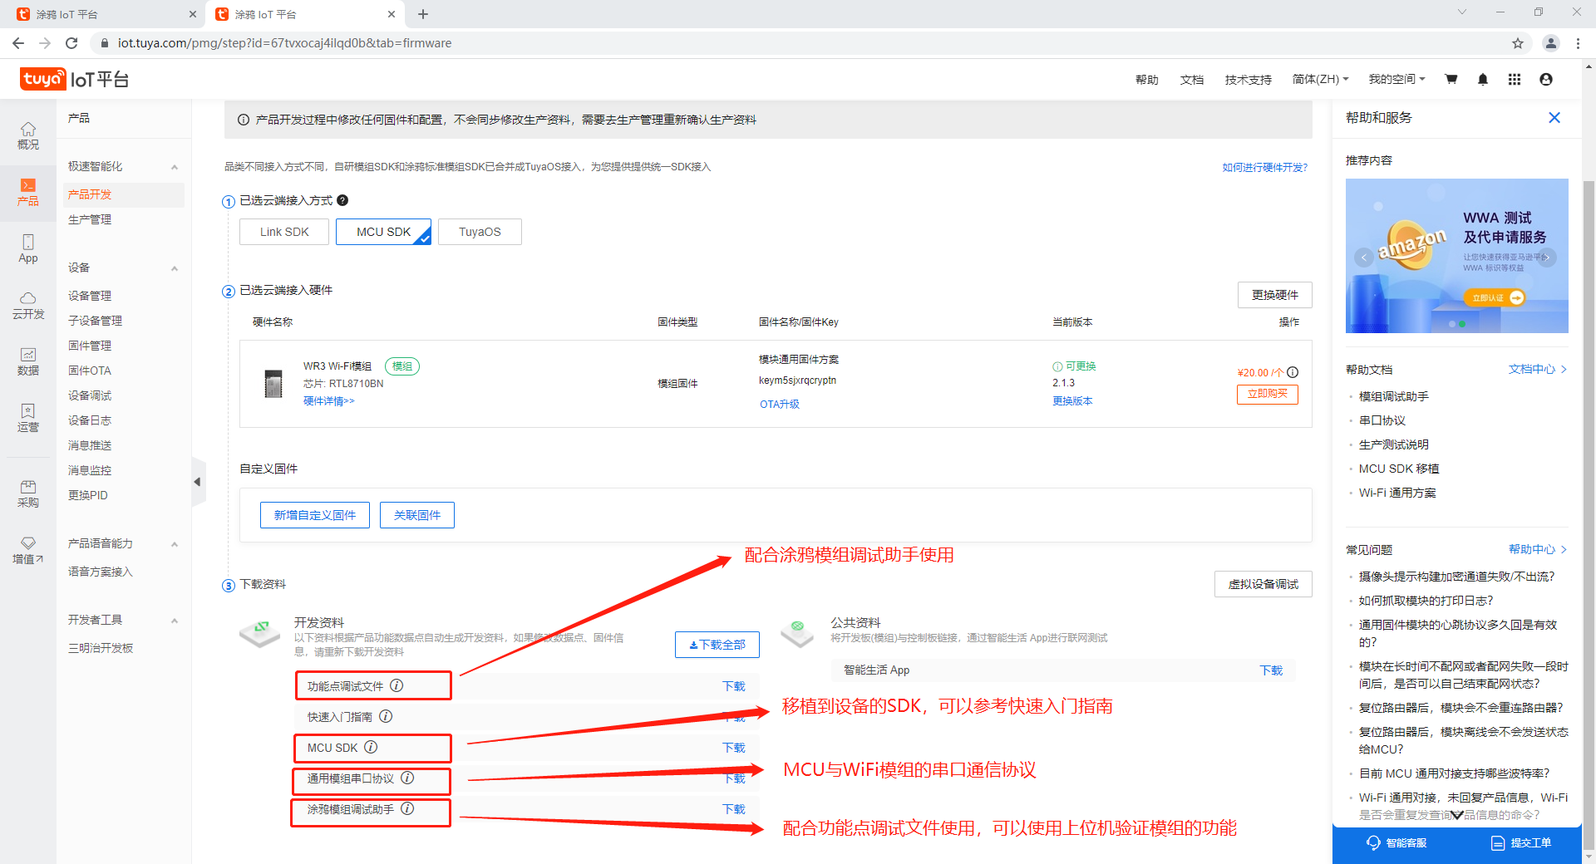1596x864 pixels.
Task: Open the 简体(ZH) language dropdown
Action: (1320, 80)
